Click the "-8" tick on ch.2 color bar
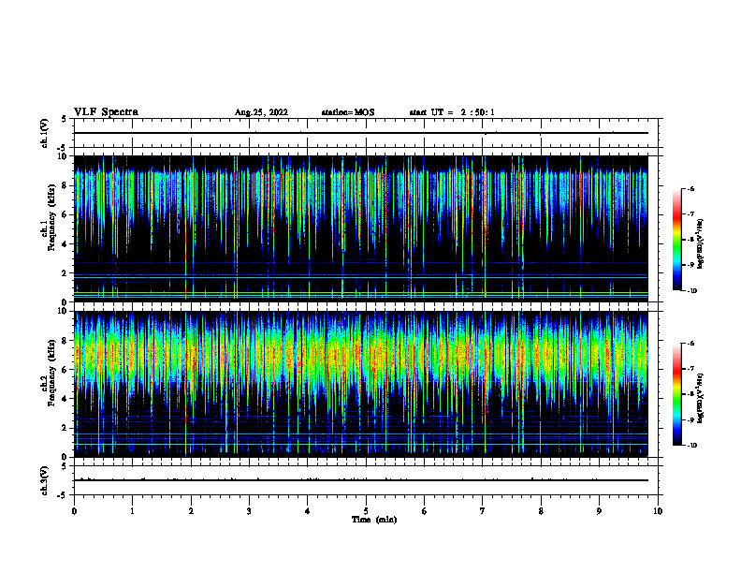 coord(691,394)
